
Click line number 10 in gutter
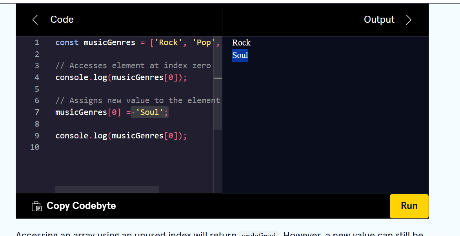(x=35, y=147)
